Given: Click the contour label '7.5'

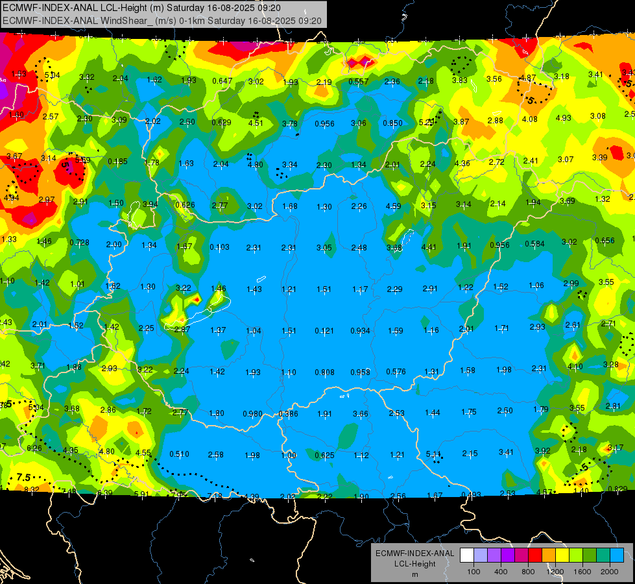Looking at the screenshot, I should coord(24,477).
